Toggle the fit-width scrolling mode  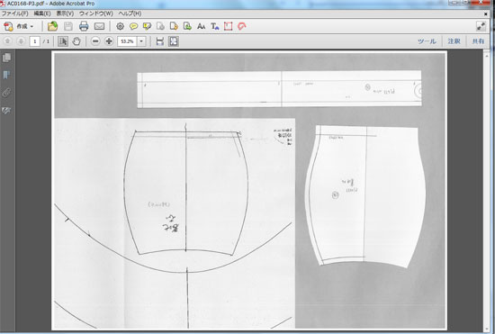(160, 41)
